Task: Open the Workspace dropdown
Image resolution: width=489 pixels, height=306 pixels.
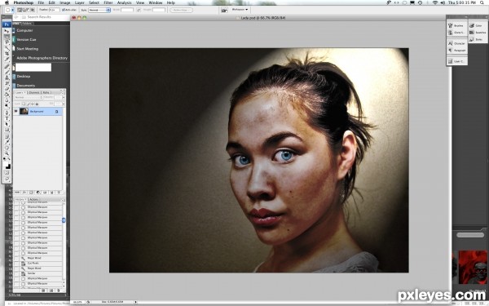Action: point(240,10)
